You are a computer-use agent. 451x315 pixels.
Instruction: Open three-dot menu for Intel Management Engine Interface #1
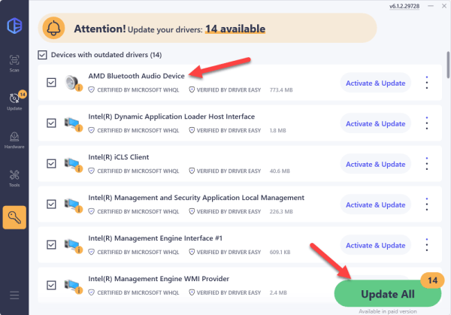click(x=428, y=245)
